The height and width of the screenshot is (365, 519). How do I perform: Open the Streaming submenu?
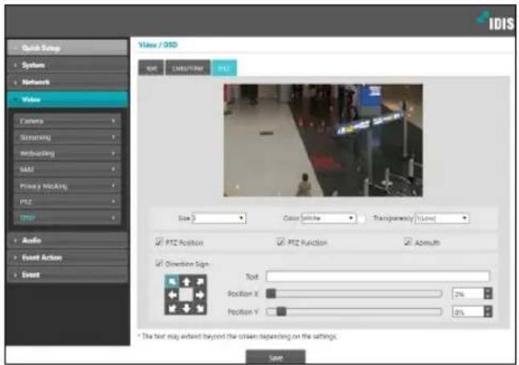pyautogui.click(x=67, y=137)
